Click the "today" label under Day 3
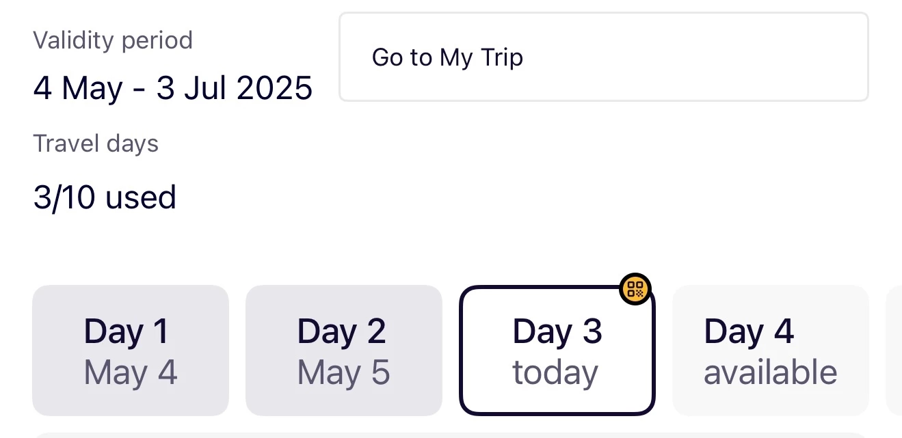Image resolution: width=902 pixels, height=438 pixels. pyautogui.click(x=555, y=373)
